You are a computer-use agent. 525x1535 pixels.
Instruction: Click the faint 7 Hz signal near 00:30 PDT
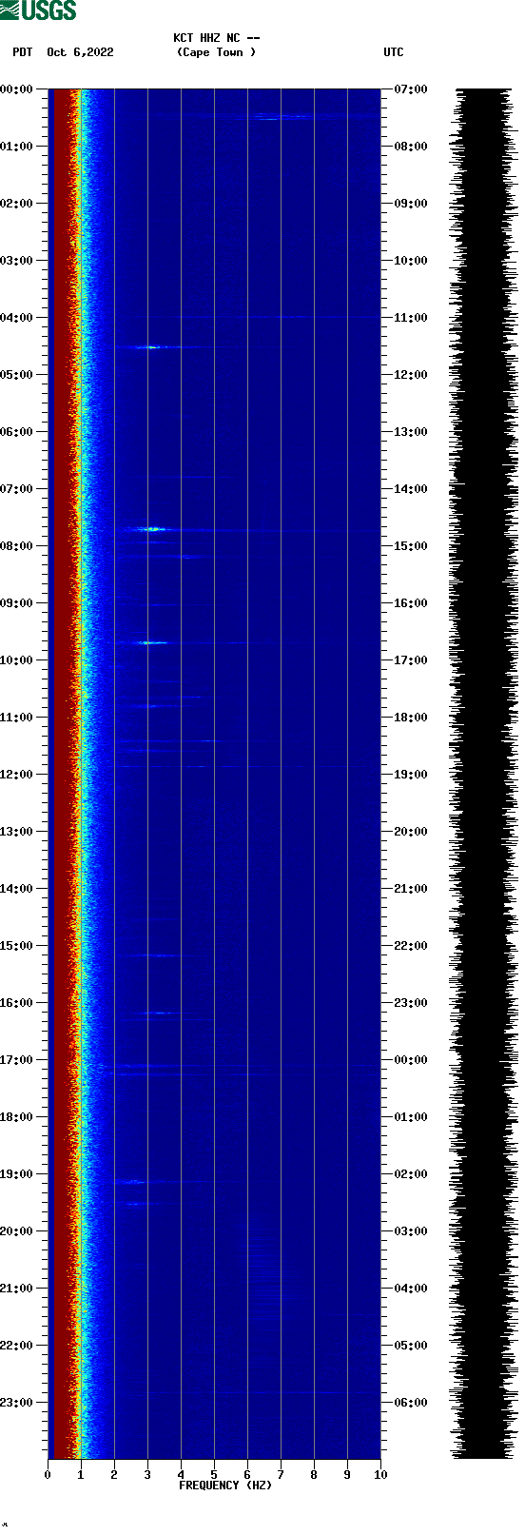282,117
